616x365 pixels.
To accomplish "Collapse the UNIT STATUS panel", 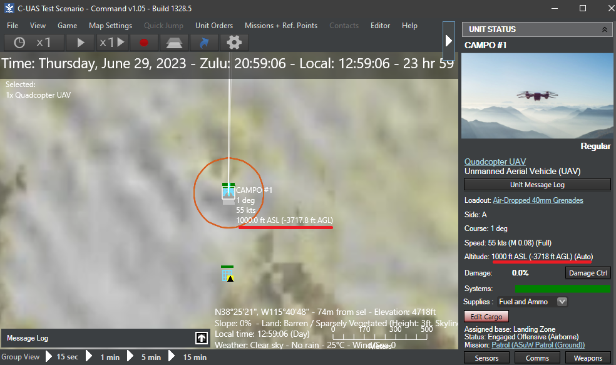I will coord(605,29).
